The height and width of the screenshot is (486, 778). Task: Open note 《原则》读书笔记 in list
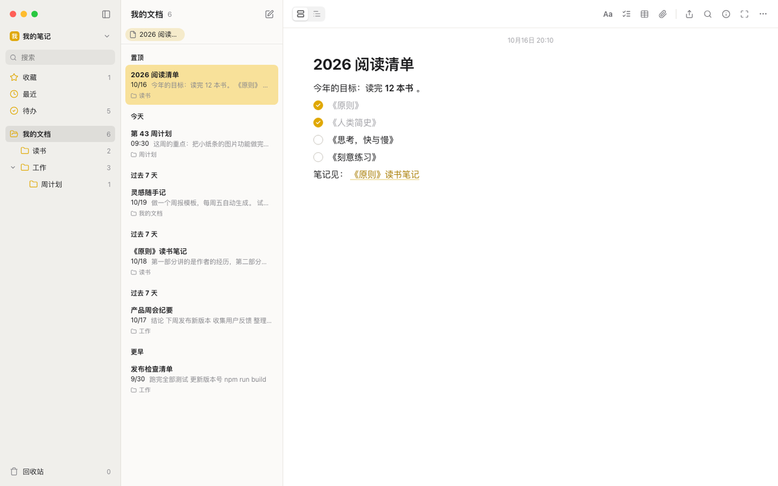pos(202,261)
